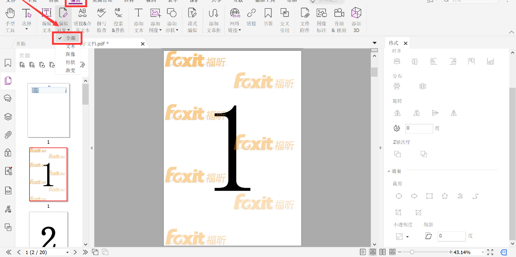Click File Attachment (文件附件) icon

tap(305, 19)
